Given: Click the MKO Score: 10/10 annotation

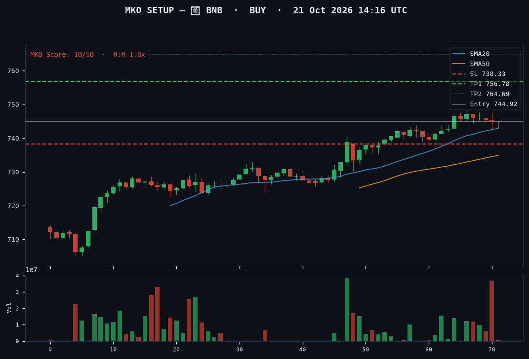Looking at the screenshot, I should pyautogui.click(x=62, y=55).
